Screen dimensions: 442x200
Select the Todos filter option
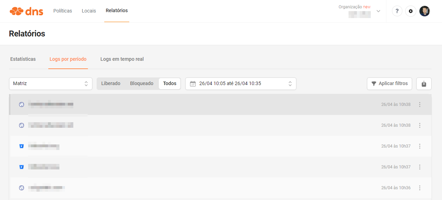point(170,83)
